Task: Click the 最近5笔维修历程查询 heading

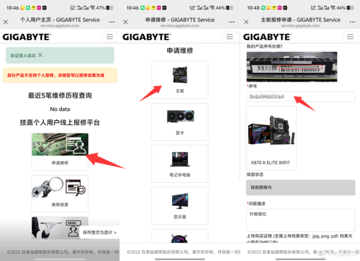Action: click(60, 95)
